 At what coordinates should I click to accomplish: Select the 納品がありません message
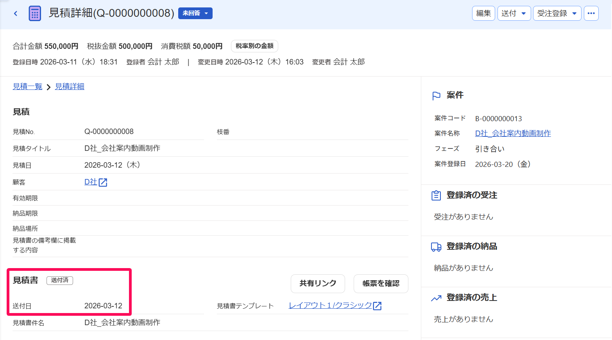point(463,268)
